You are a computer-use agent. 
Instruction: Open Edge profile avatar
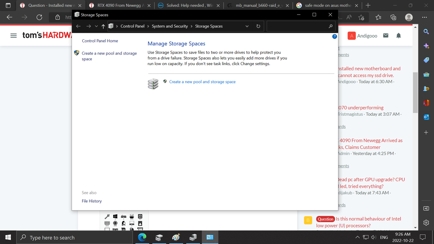pyautogui.click(x=409, y=17)
